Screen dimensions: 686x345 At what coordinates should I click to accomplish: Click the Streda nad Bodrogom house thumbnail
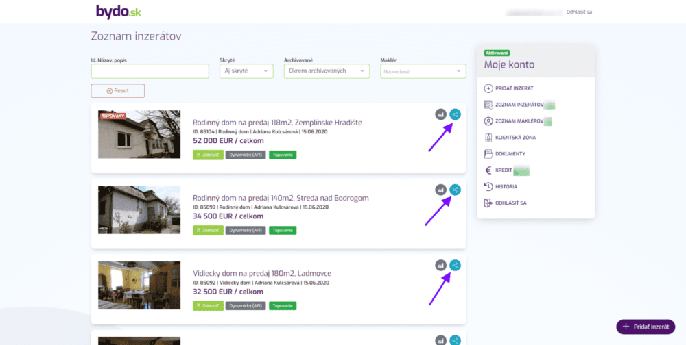click(139, 209)
